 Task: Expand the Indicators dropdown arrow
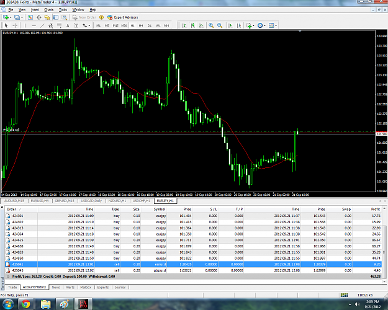pos(254,25)
